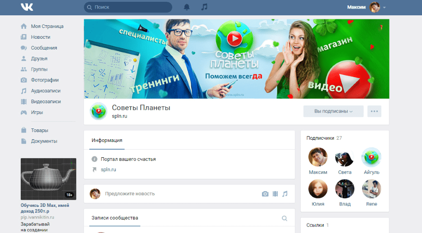The width and height of the screenshot is (422, 233).
Task: Open the three-dots more actions button
Action: pyautogui.click(x=374, y=111)
